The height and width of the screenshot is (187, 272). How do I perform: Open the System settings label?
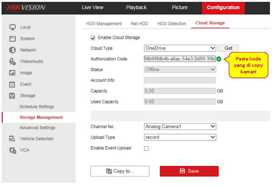coord(27,39)
